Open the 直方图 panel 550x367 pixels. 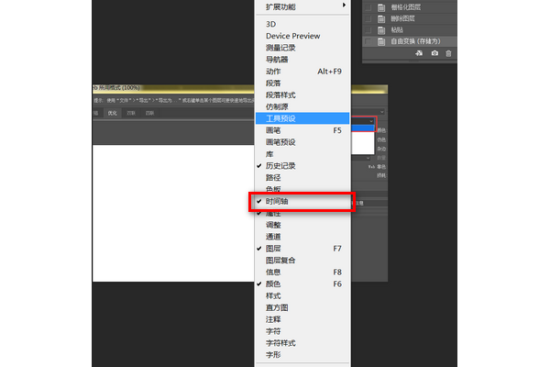pos(302,307)
